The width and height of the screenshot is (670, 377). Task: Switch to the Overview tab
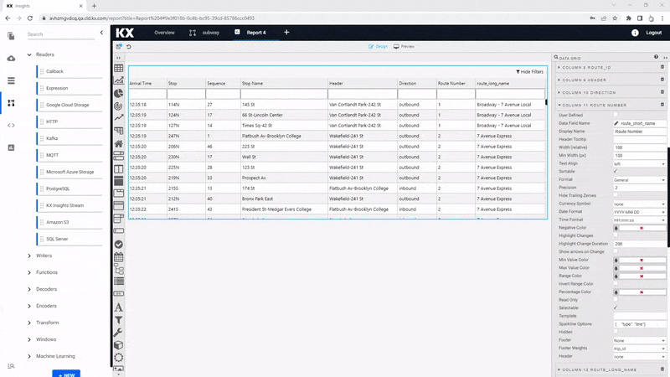164,33
